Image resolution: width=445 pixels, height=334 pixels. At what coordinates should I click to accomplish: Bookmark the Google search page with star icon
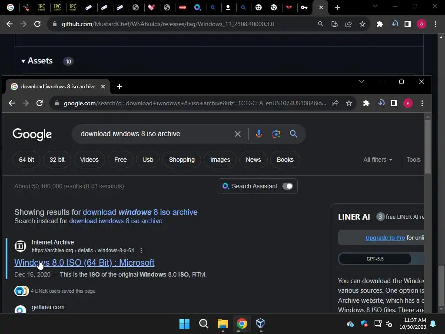pyautogui.click(x=349, y=103)
